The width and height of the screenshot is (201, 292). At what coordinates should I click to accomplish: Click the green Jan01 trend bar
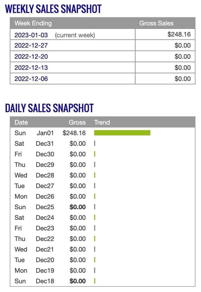point(122,133)
